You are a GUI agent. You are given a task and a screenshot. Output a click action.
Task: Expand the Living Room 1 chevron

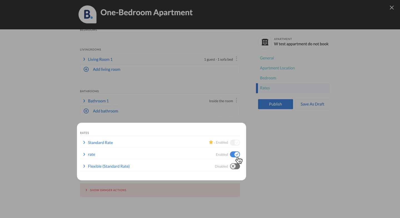click(x=84, y=59)
